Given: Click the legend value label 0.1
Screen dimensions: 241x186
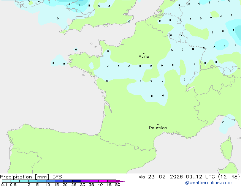Looking at the screenshot, I should click(x=4, y=184).
